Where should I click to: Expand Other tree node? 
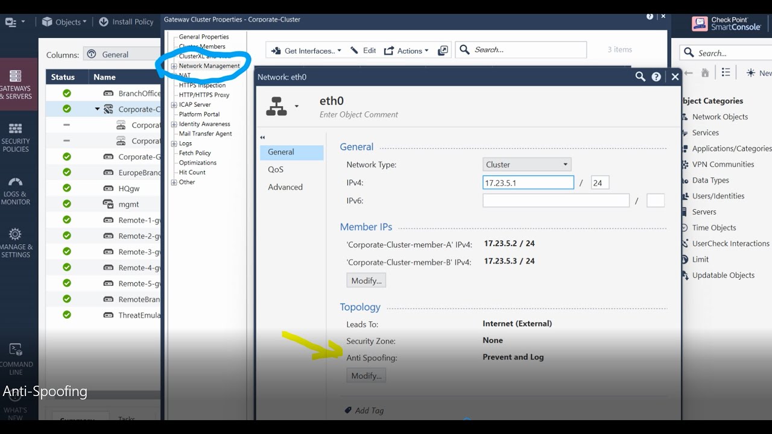click(x=174, y=182)
